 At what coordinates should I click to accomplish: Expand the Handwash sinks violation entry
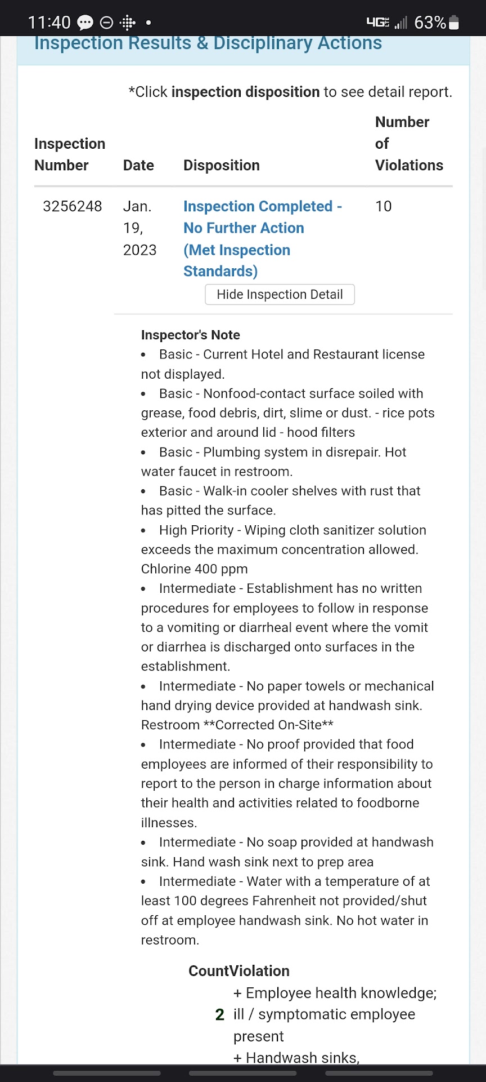click(x=296, y=1057)
